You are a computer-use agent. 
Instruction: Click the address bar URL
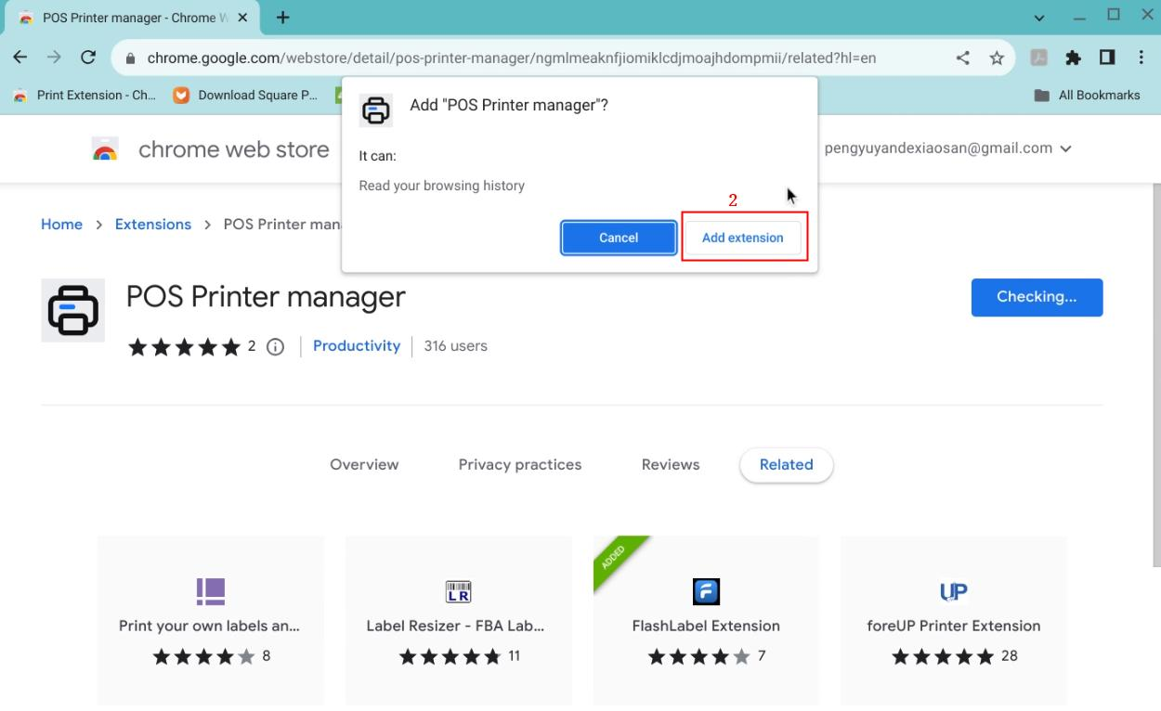click(x=511, y=58)
